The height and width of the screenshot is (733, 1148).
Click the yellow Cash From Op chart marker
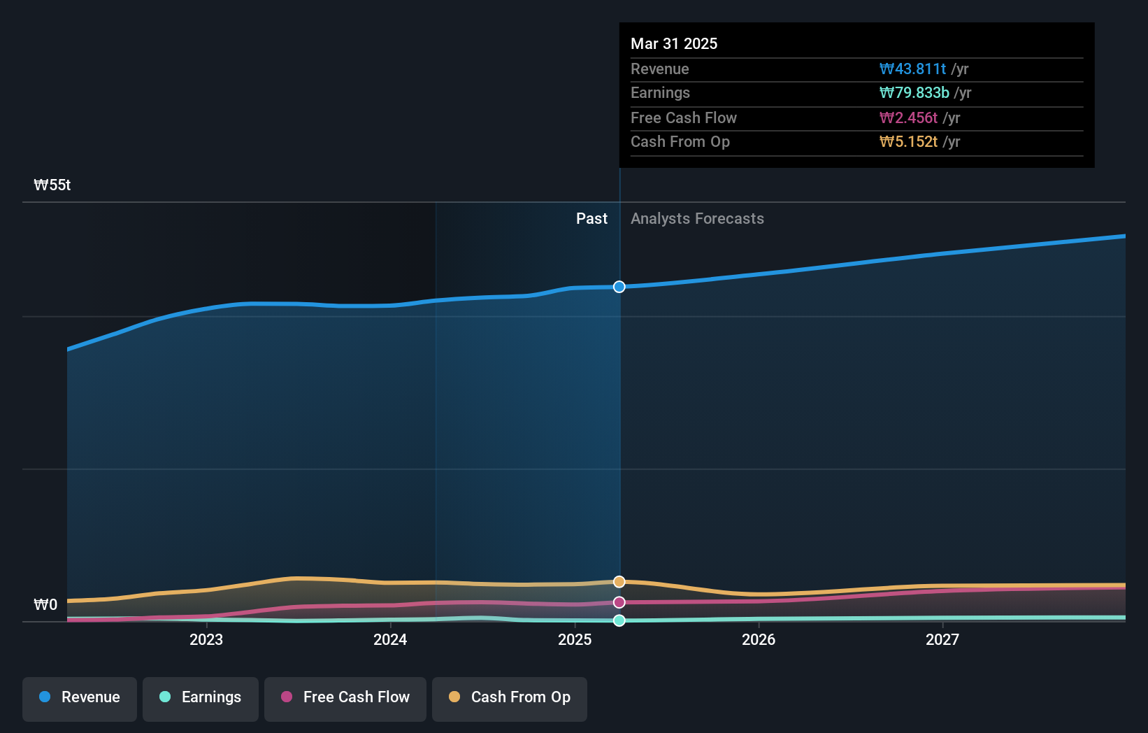pos(619,581)
